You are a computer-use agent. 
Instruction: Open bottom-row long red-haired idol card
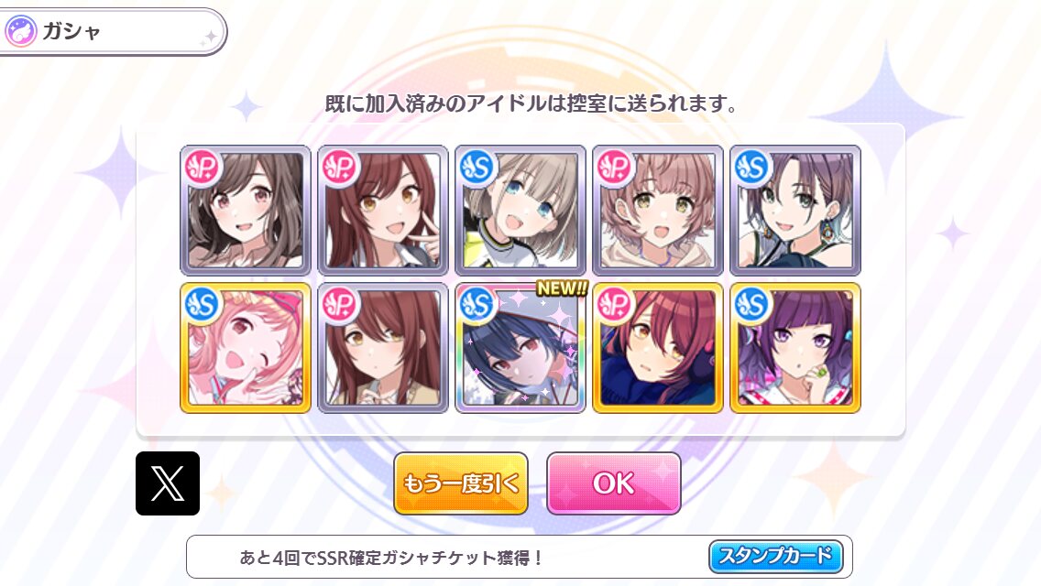pyautogui.click(x=383, y=348)
